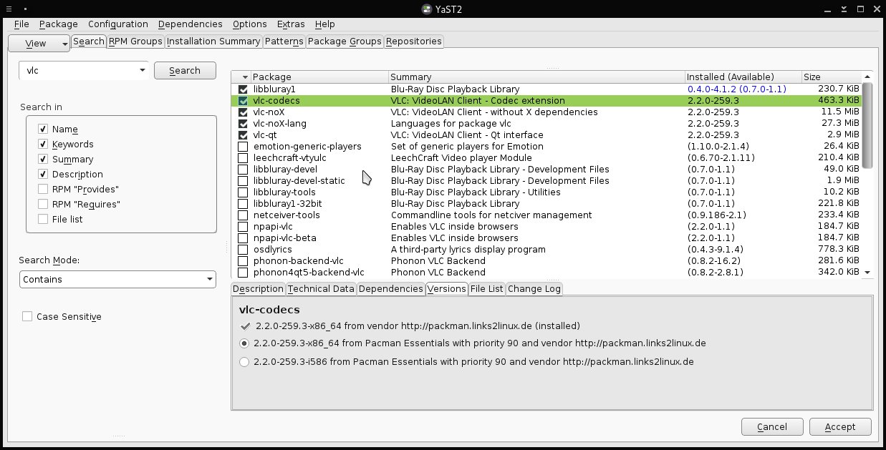This screenshot has height=450, width=886.
Task: Toggle the libbluray1 package checkbox
Action: 243,89
